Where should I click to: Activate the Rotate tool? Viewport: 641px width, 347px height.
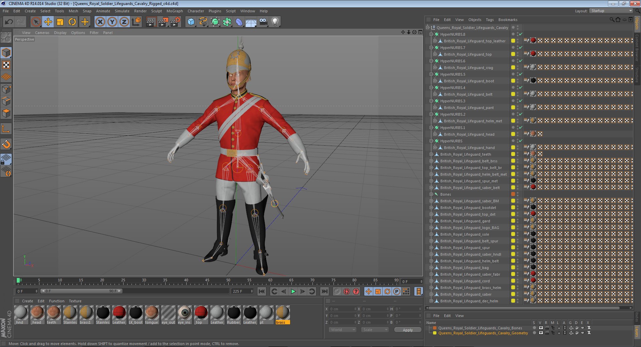click(x=72, y=22)
